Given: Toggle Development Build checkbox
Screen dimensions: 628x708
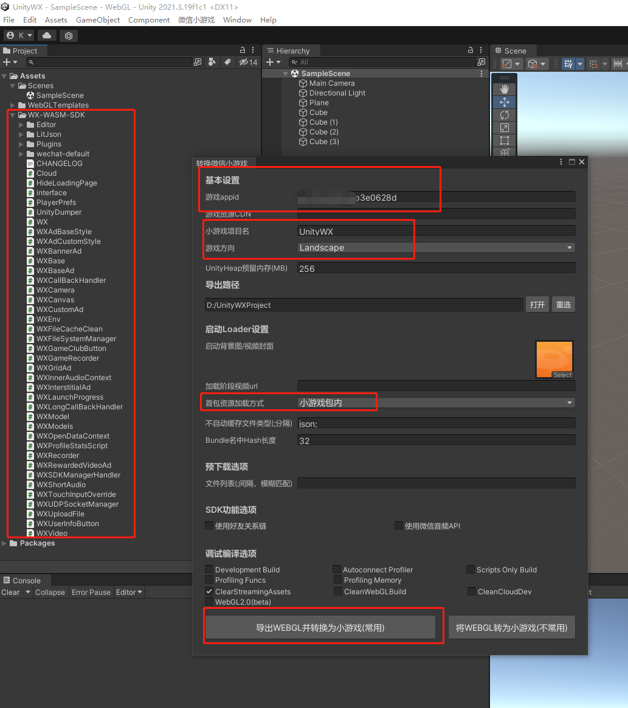Looking at the screenshot, I should [x=209, y=569].
